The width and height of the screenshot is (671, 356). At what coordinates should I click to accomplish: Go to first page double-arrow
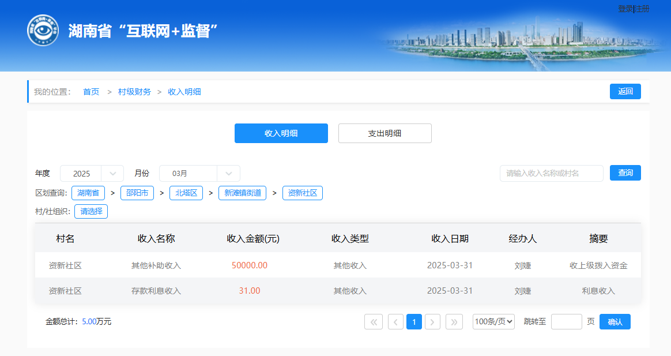coord(374,322)
